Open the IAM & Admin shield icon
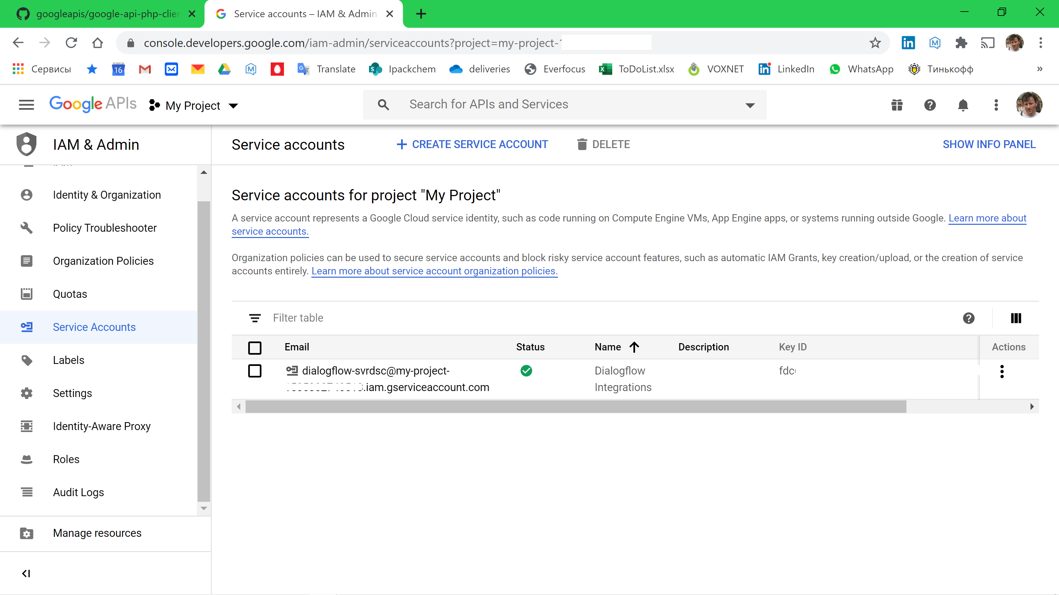 click(26, 144)
